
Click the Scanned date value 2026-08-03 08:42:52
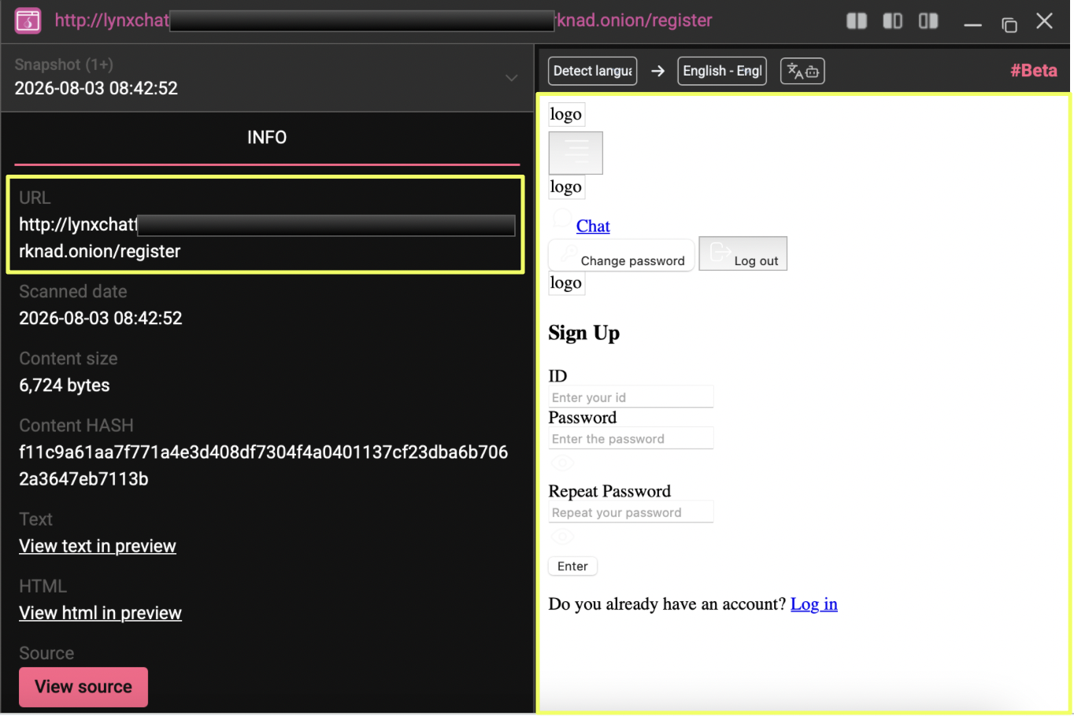point(101,318)
